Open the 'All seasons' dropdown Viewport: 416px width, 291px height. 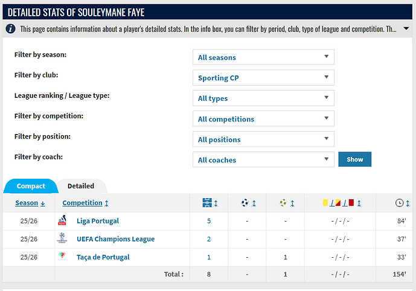point(263,57)
